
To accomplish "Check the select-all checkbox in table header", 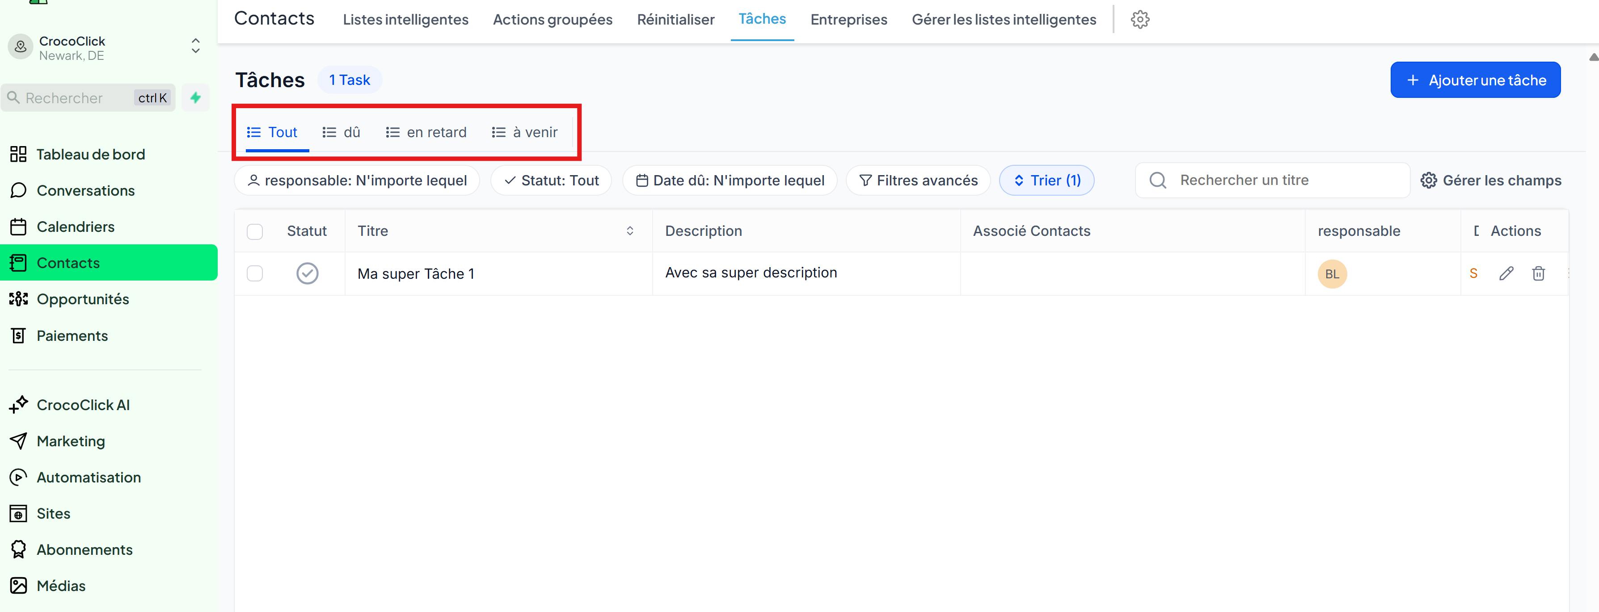I will [x=254, y=231].
